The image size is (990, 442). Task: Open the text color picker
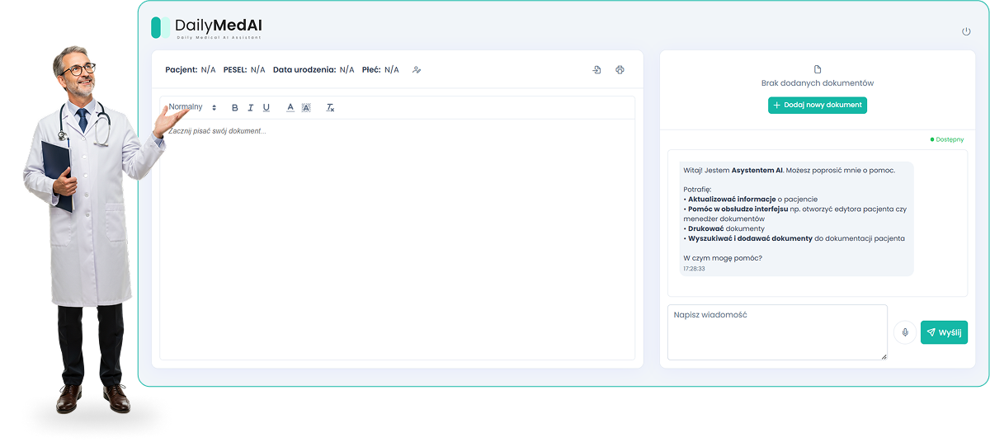[x=290, y=108]
